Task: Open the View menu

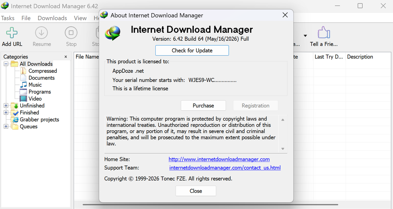Action: (x=80, y=18)
